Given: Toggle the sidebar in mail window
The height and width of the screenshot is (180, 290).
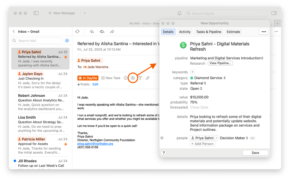Looking at the screenshot, I should click(x=36, y=13).
